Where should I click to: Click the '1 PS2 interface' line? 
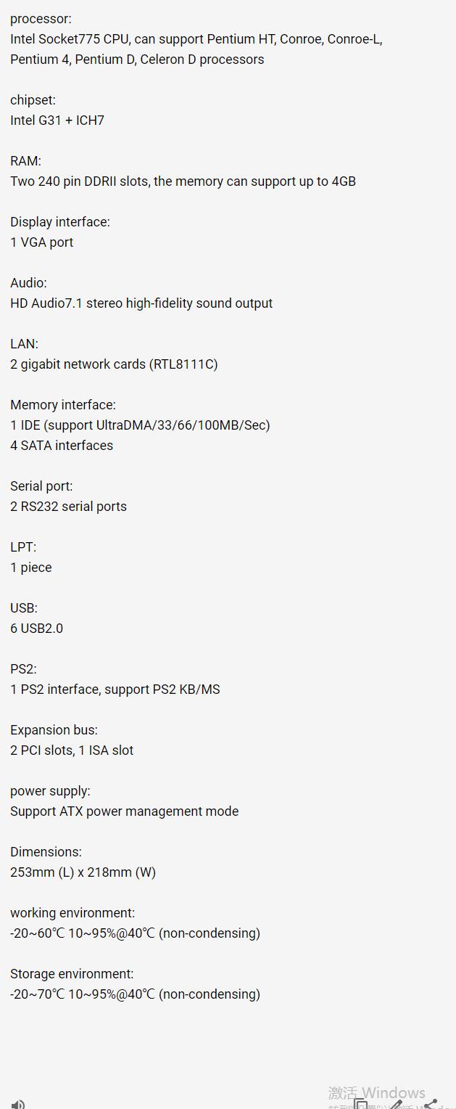click(x=115, y=689)
